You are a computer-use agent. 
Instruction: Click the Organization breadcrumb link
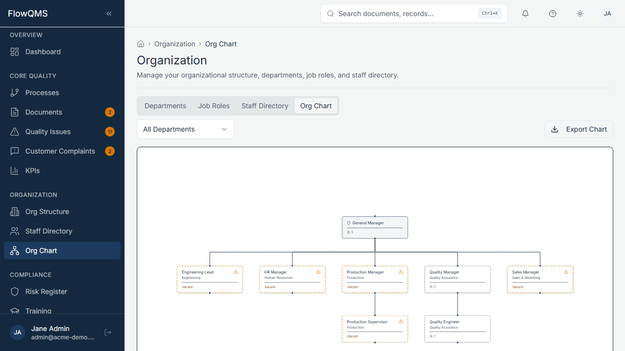(x=175, y=43)
